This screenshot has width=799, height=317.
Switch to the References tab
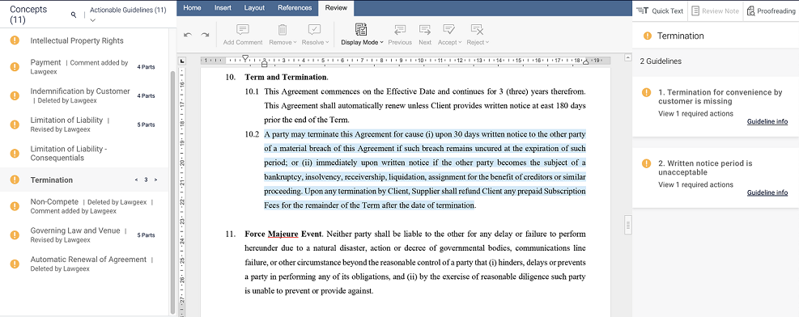[295, 7]
